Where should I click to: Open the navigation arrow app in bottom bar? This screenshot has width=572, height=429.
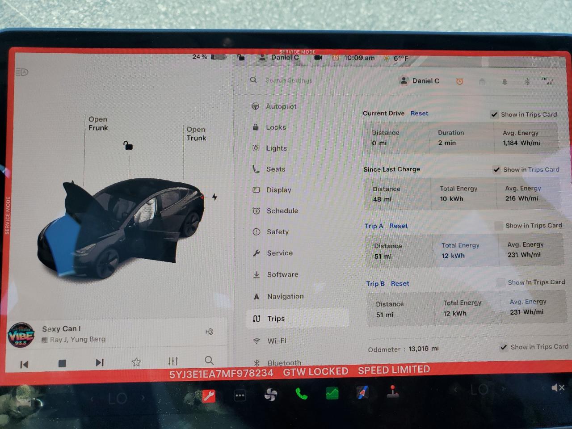pyautogui.click(x=362, y=393)
